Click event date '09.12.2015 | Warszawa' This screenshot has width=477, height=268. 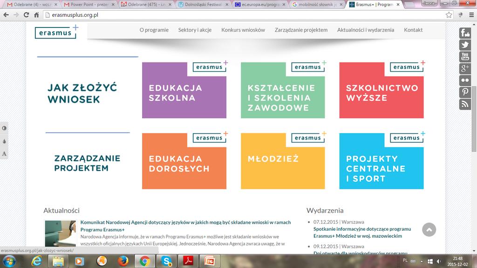[x=339, y=247]
